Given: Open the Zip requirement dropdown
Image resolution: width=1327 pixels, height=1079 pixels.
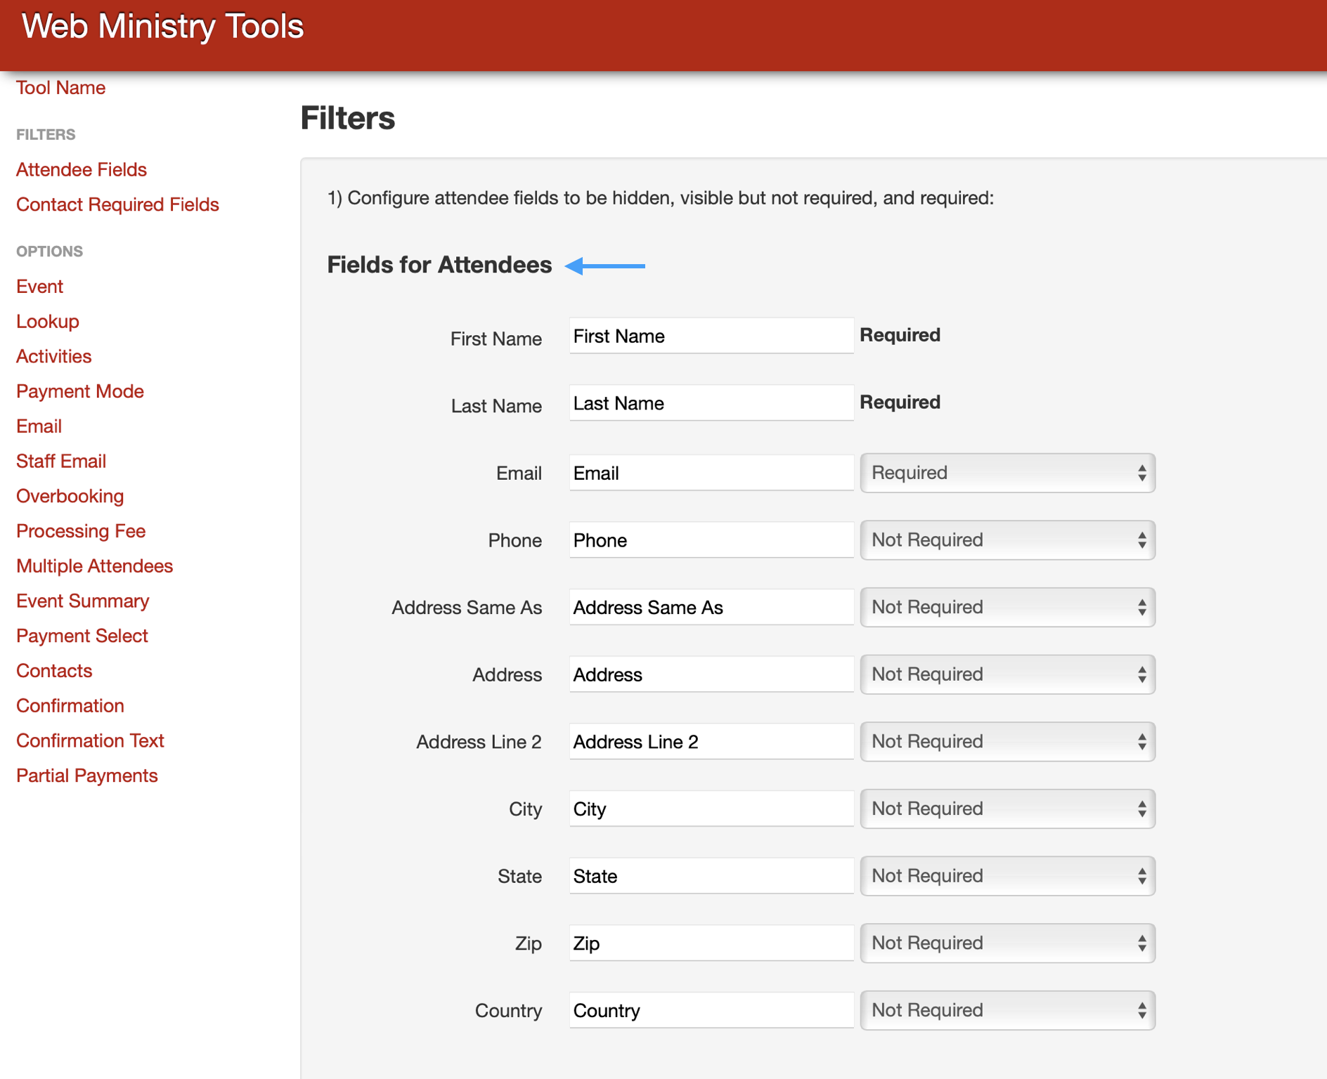Looking at the screenshot, I should 1006,943.
